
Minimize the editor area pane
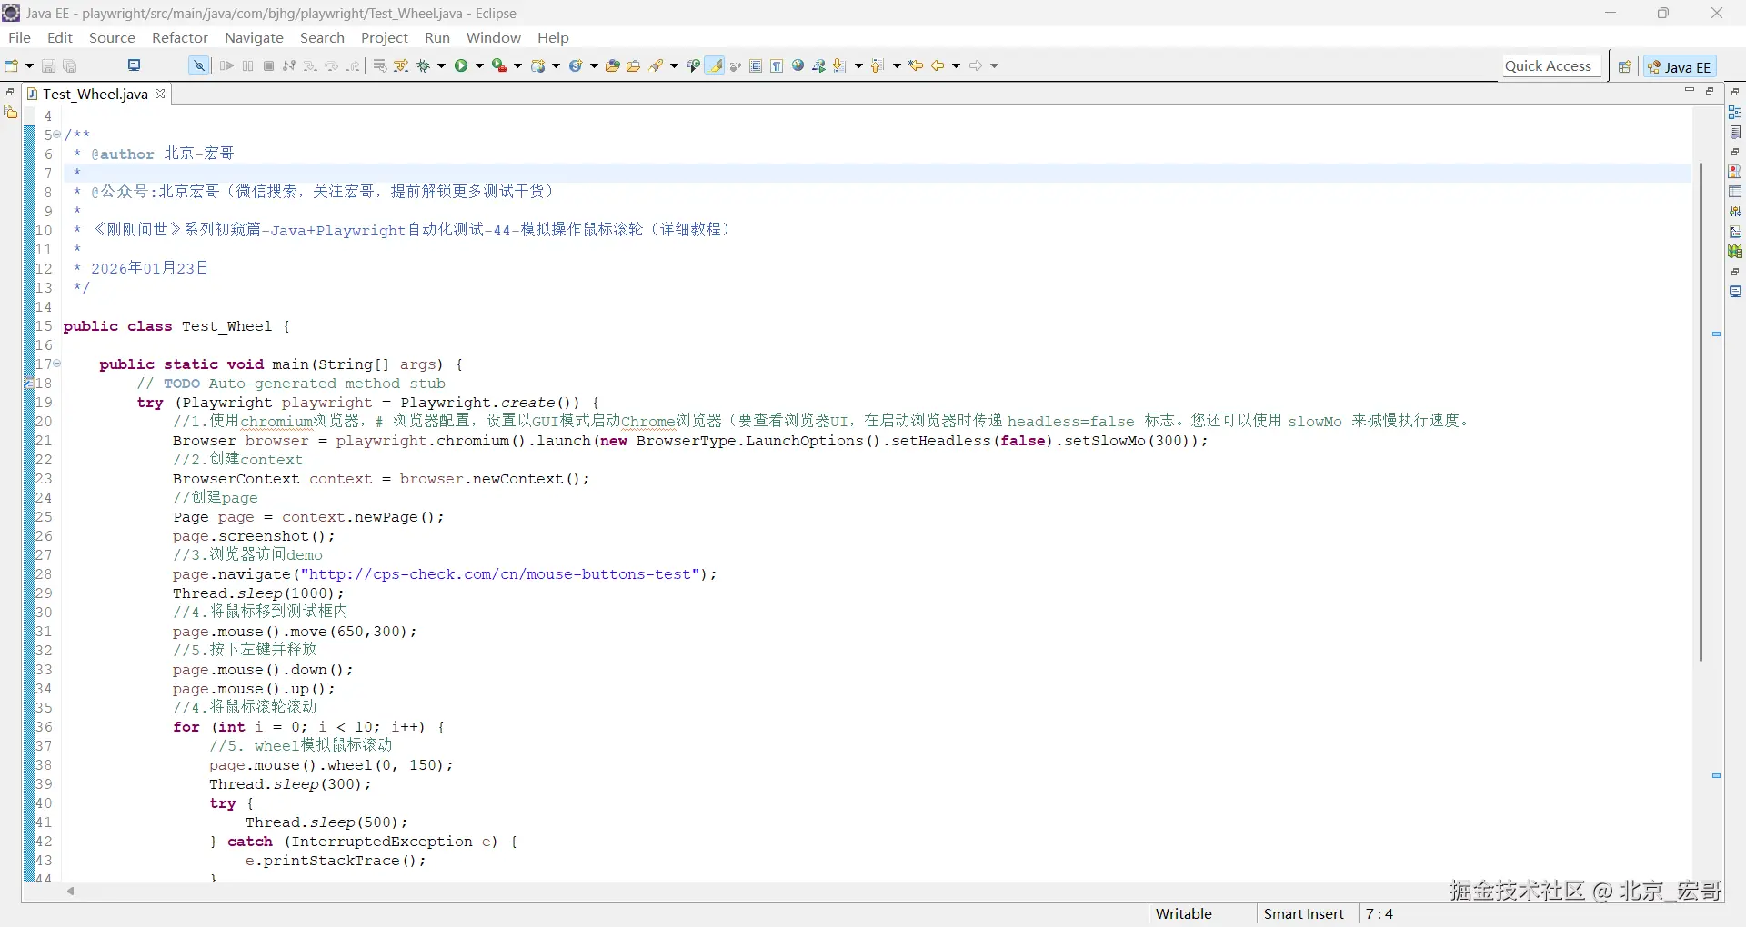[x=1690, y=91]
